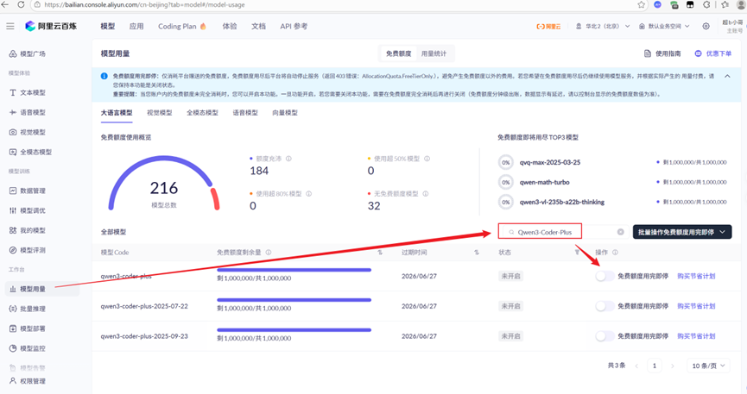Click the info icon beside 使用超80%模型
747x394 pixels.
(308, 194)
